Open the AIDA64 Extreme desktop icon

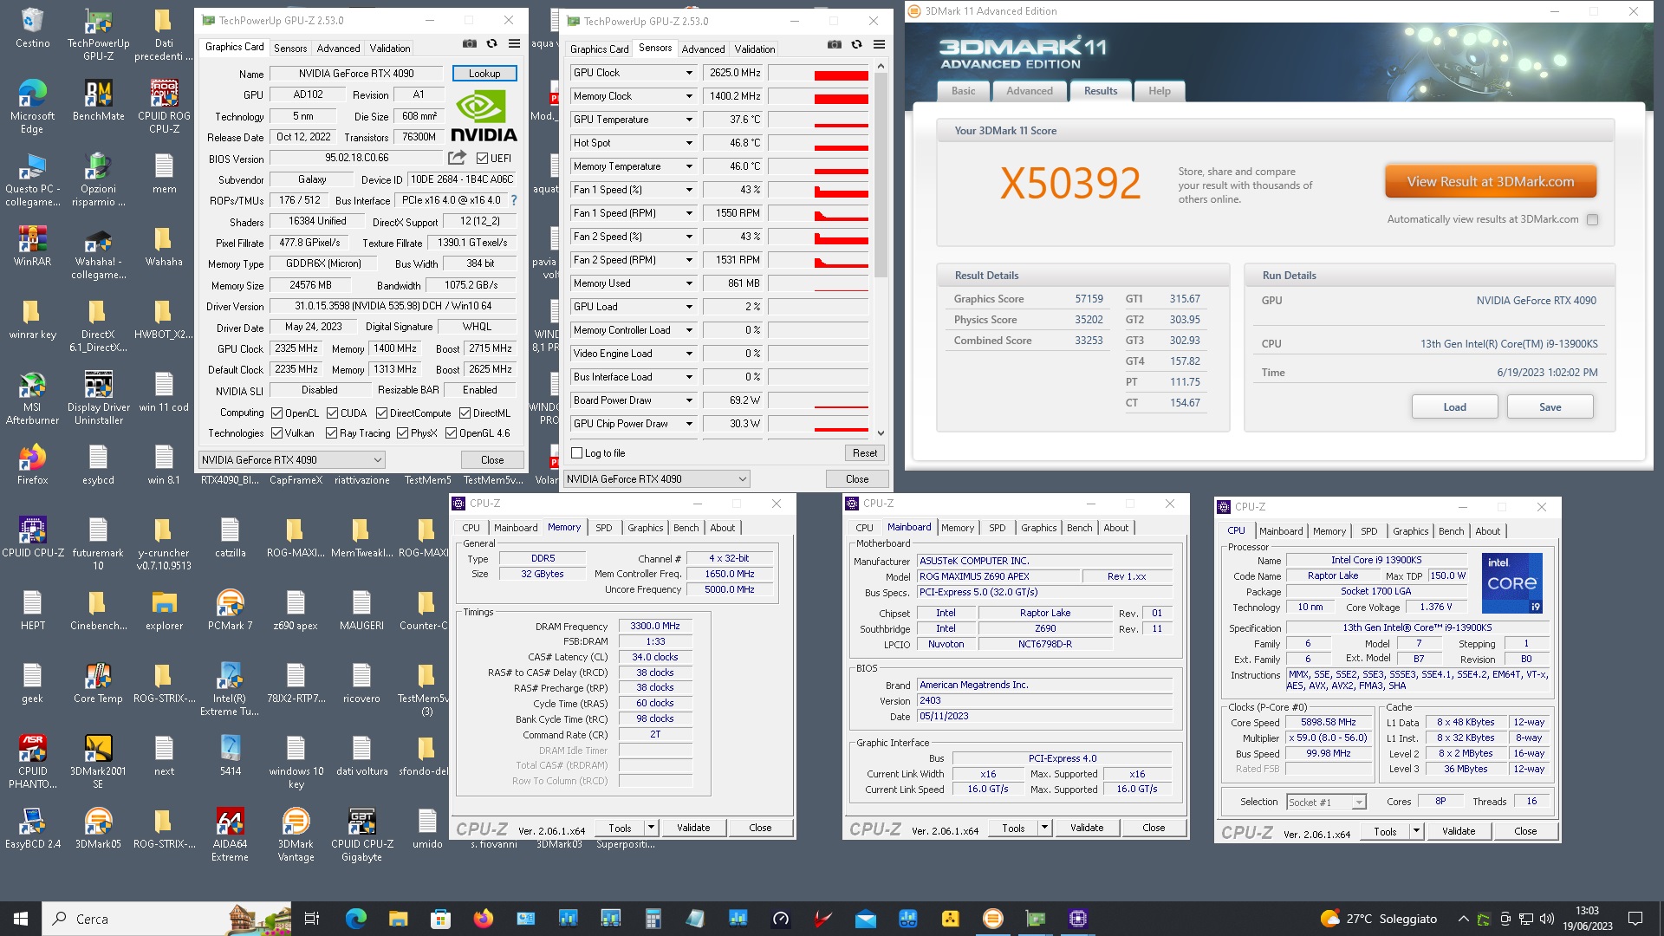[230, 835]
